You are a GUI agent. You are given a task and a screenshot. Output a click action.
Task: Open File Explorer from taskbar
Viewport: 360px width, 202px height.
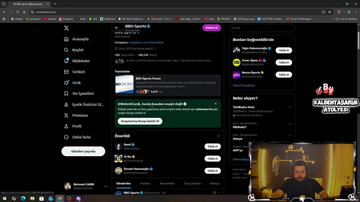pos(32,199)
